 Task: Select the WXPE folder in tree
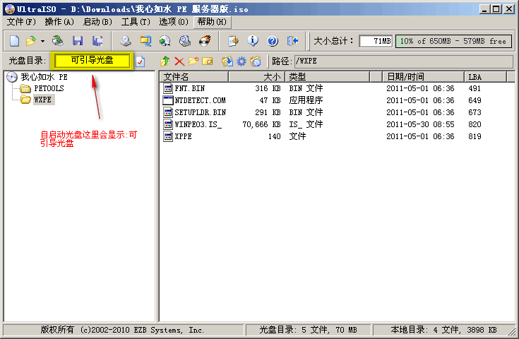(x=42, y=100)
